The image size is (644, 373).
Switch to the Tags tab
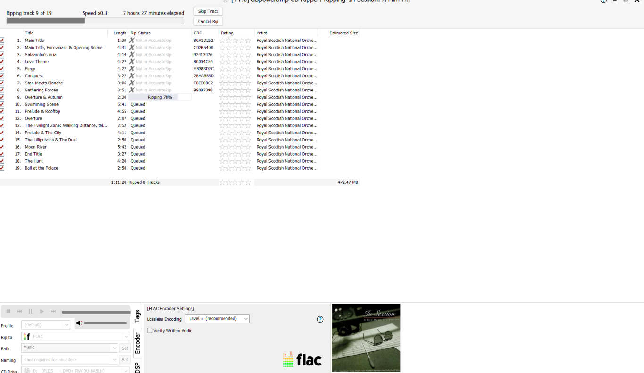pyautogui.click(x=137, y=316)
